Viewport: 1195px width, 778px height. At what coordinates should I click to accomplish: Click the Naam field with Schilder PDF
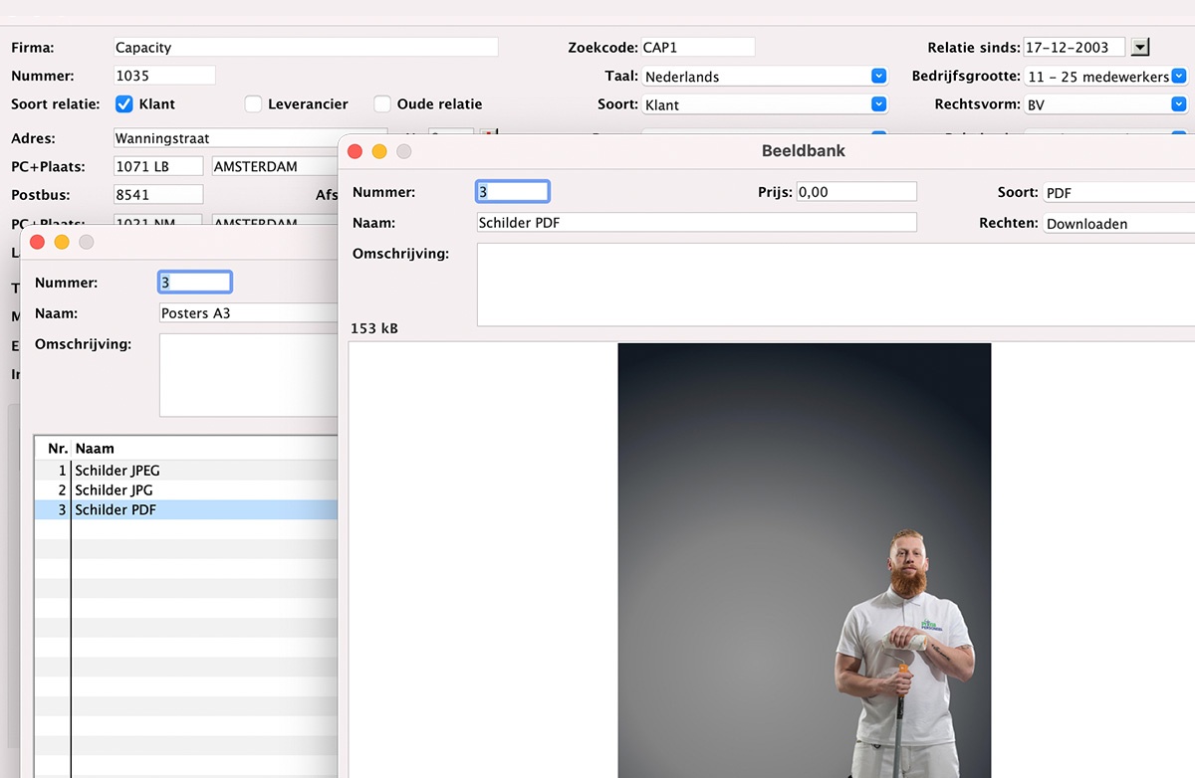pos(696,222)
